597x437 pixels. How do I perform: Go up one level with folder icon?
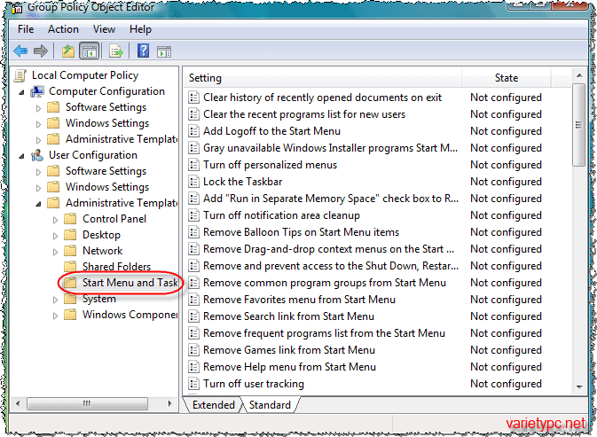68,51
